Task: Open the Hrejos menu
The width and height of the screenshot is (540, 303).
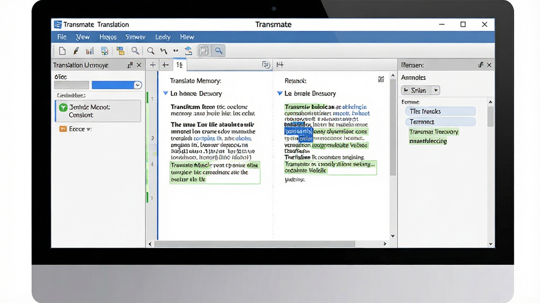Action: pos(108,37)
